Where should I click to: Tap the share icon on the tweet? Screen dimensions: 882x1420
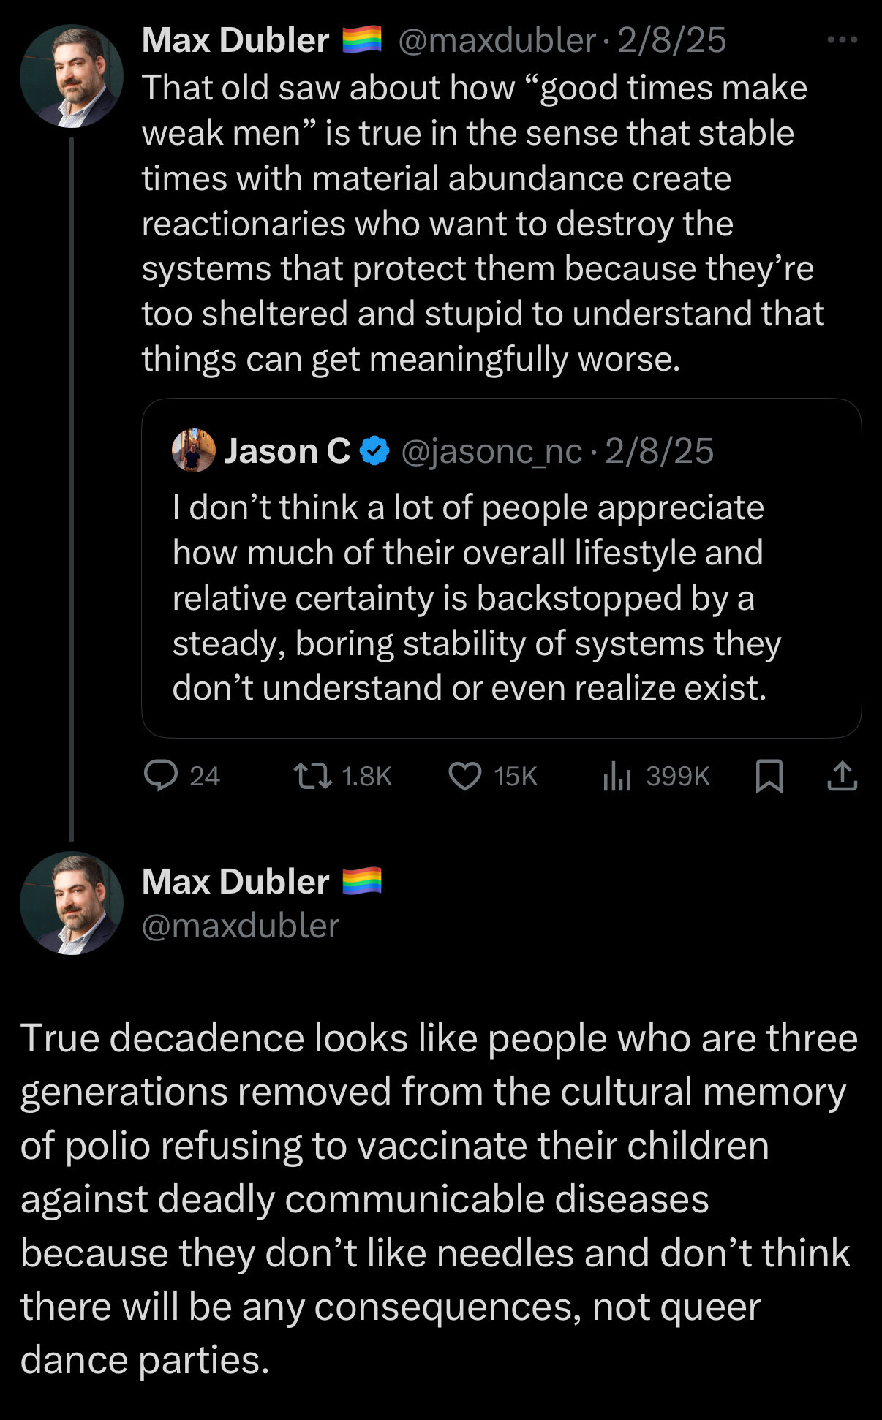click(x=842, y=776)
